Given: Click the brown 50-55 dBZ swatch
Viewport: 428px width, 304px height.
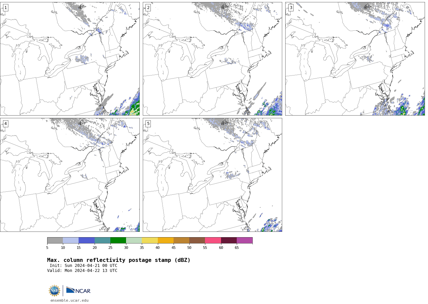Looking at the screenshot, I should (x=197, y=241).
